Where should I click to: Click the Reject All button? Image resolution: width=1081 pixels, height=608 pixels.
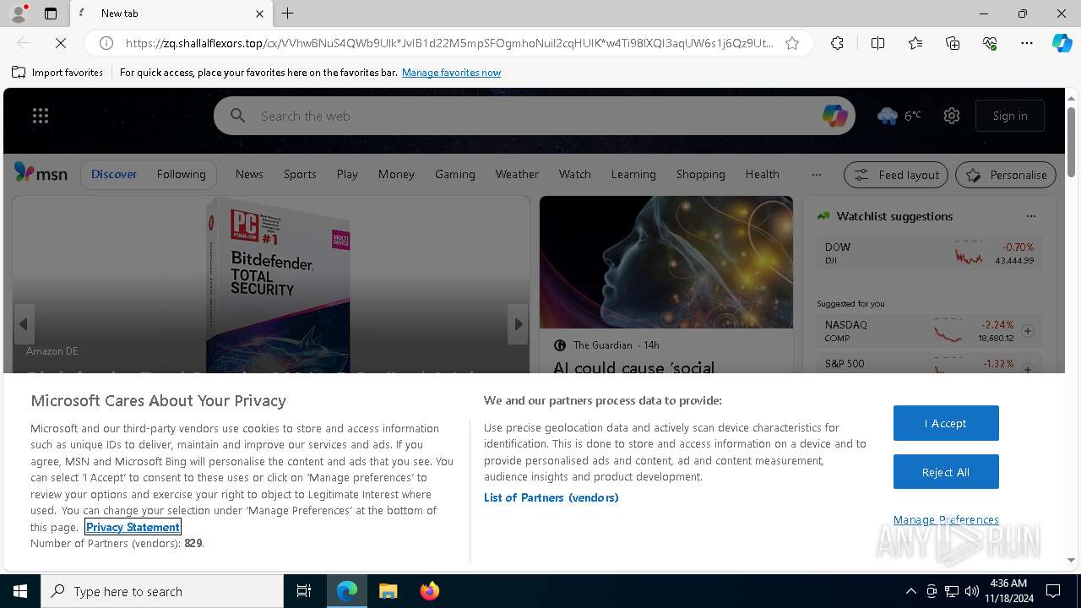pyautogui.click(x=946, y=472)
